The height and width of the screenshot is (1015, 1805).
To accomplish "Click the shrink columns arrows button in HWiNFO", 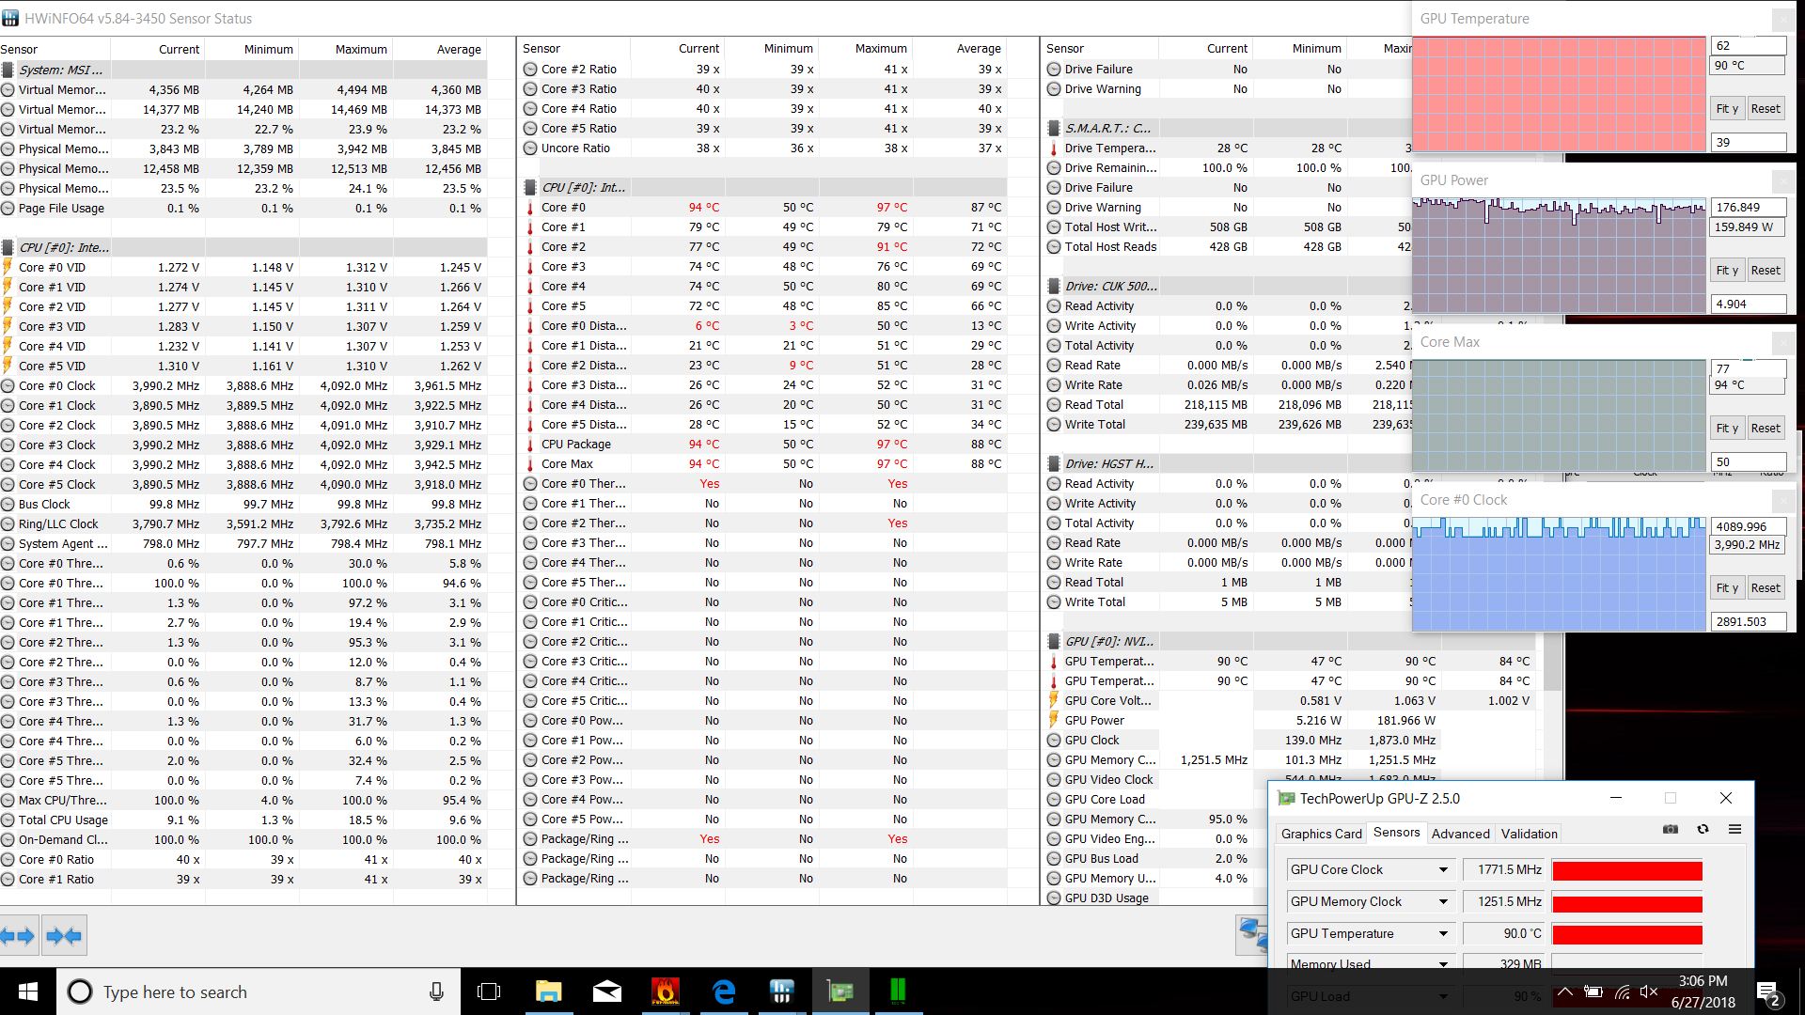I will click(64, 936).
